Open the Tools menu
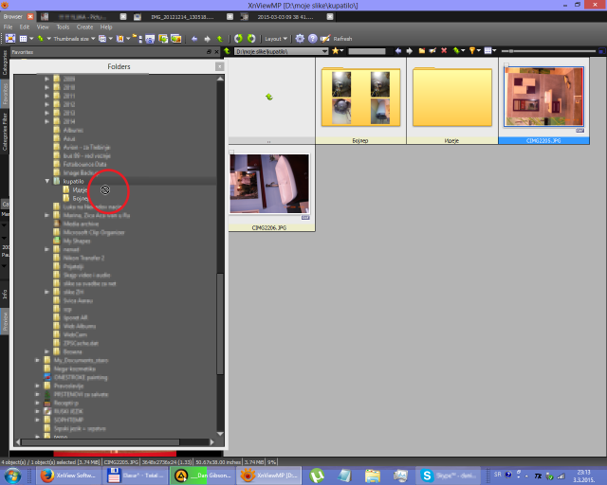 pyautogui.click(x=62, y=27)
